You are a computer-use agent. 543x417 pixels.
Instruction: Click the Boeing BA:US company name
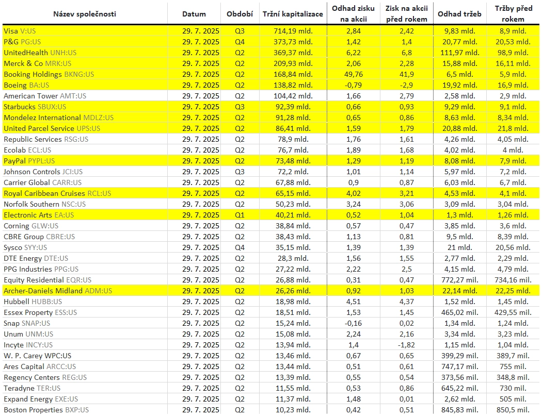tap(26, 85)
